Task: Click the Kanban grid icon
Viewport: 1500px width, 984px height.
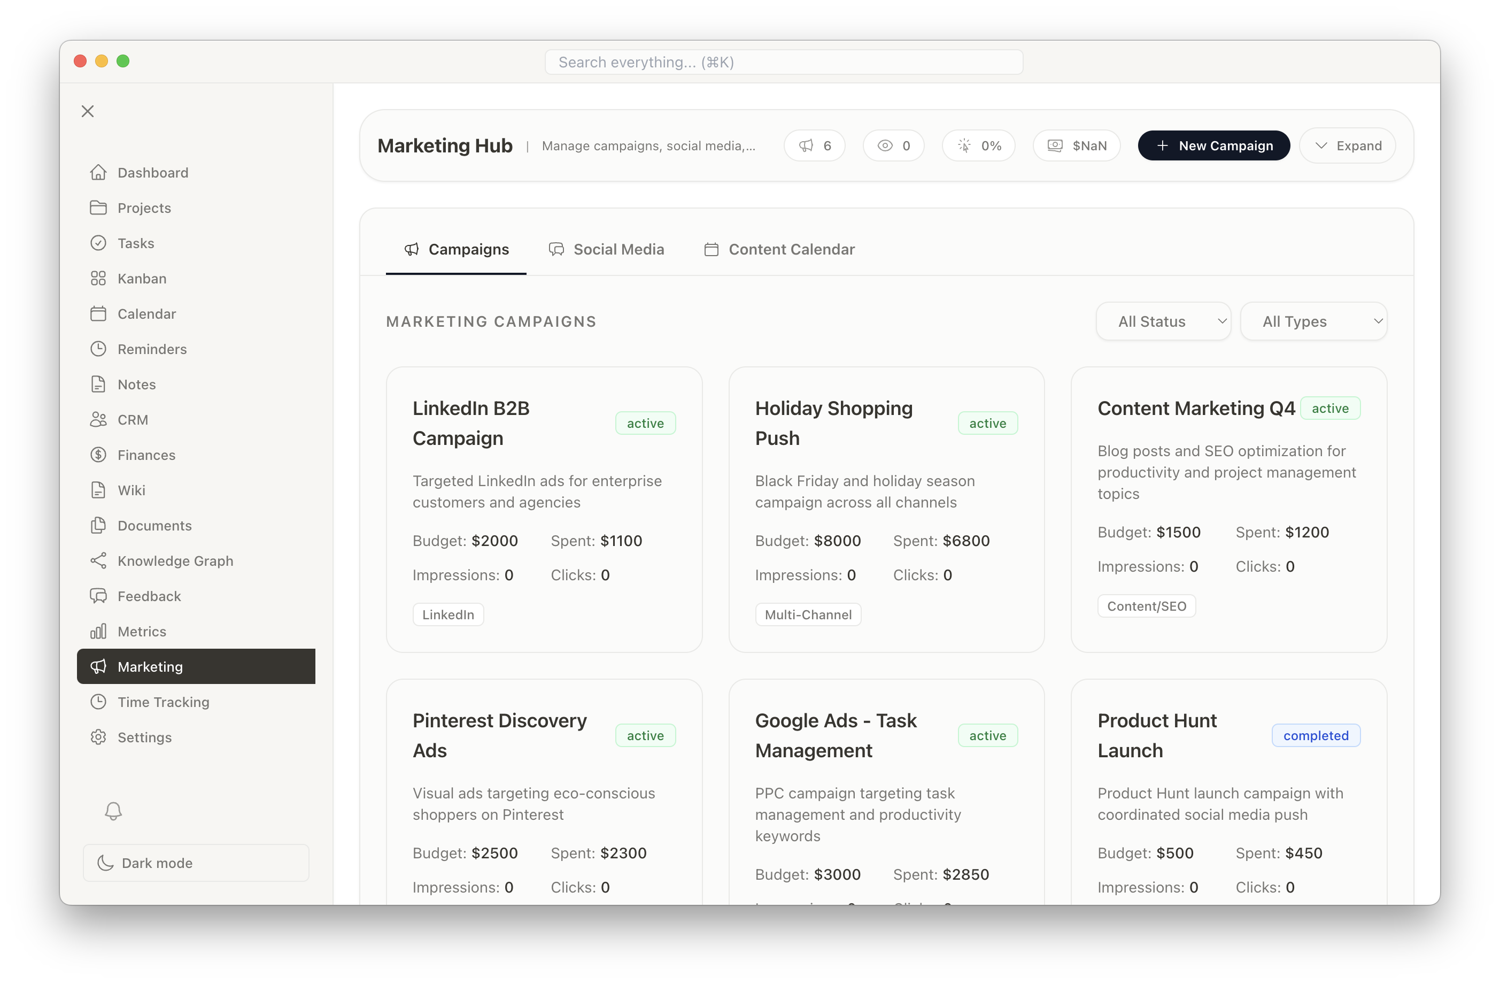Action: point(98,278)
